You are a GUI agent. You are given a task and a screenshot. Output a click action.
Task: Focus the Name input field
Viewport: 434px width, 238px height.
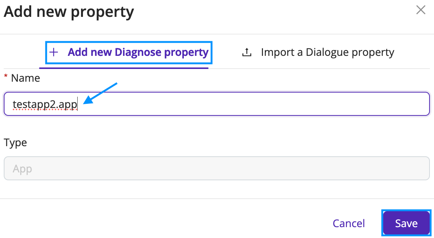[217, 104]
